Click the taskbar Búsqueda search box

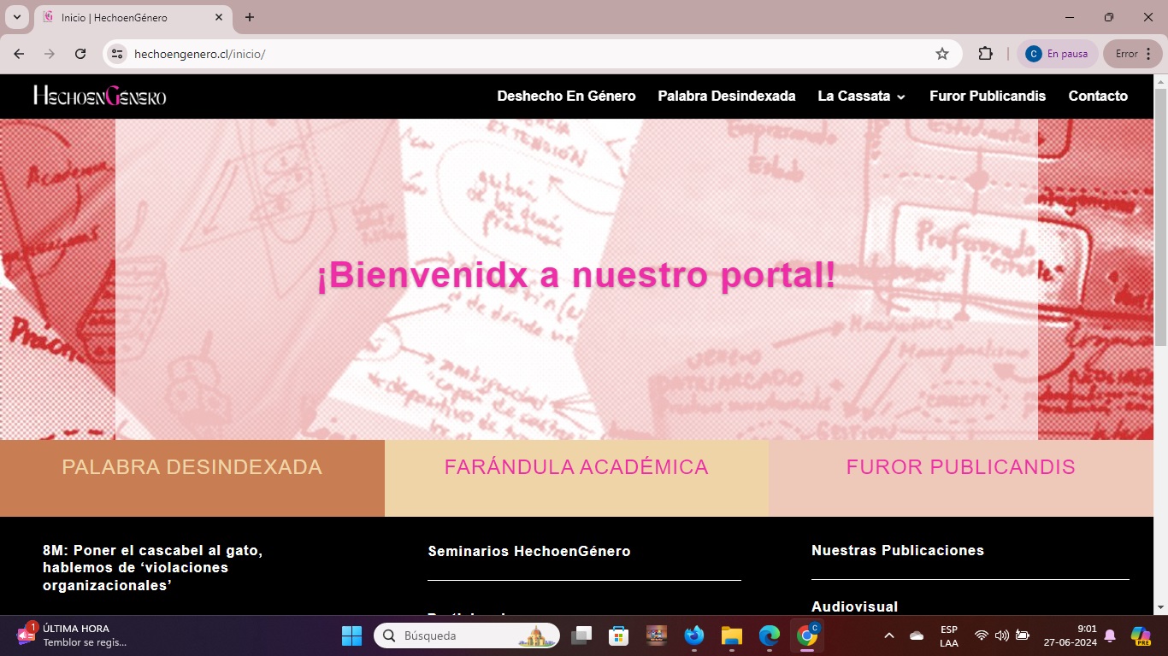click(x=467, y=635)
